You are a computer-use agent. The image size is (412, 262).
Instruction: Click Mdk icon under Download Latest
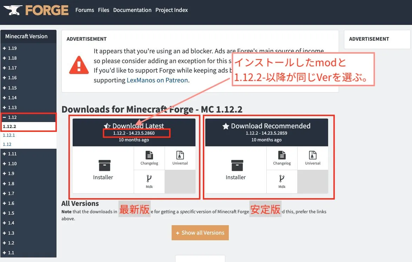(149, 179)
